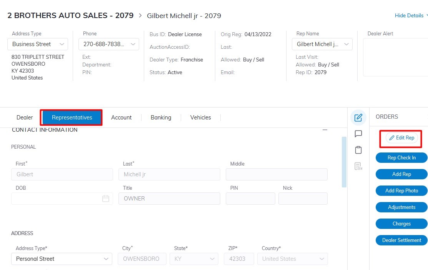Open the Rep Name dropdown
Image resolution: width=428 pixels, height=270 pixels.
[322, 44]
